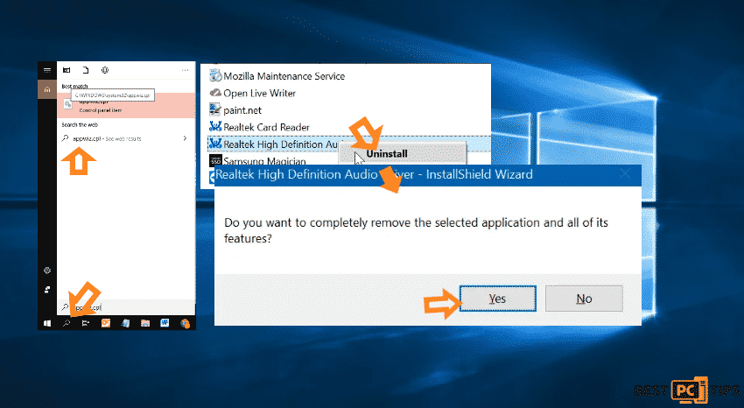Open search Settings gear in sidebar

point(47,271)
